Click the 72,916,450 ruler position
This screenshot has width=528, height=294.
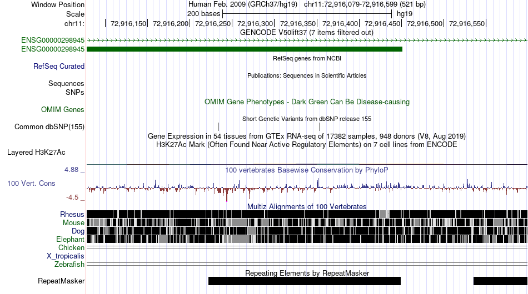coord(382,23)
